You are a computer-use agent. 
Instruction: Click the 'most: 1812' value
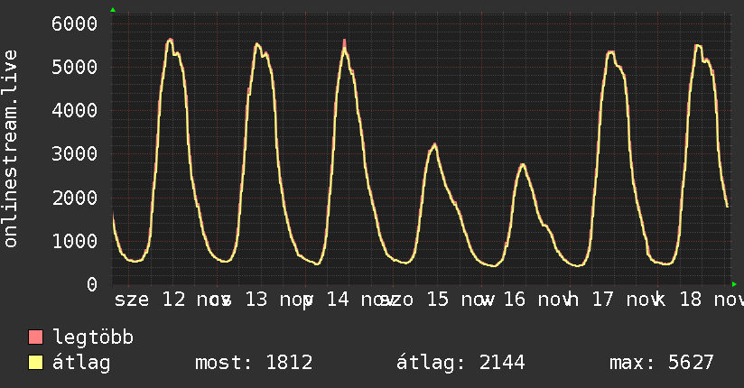pyautogui.click(x=254, y=363)
